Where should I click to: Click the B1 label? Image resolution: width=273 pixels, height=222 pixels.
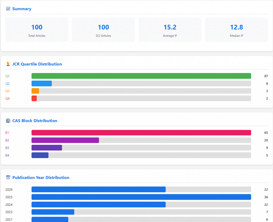click(7, 133)
